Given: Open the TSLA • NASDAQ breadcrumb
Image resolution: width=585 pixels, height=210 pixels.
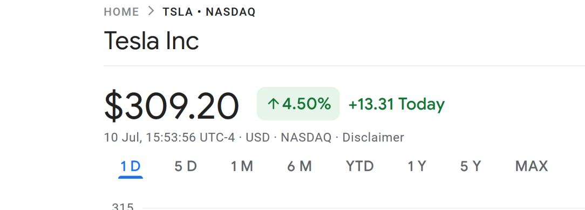Looking at the screenshot, I should click(209, 12).
